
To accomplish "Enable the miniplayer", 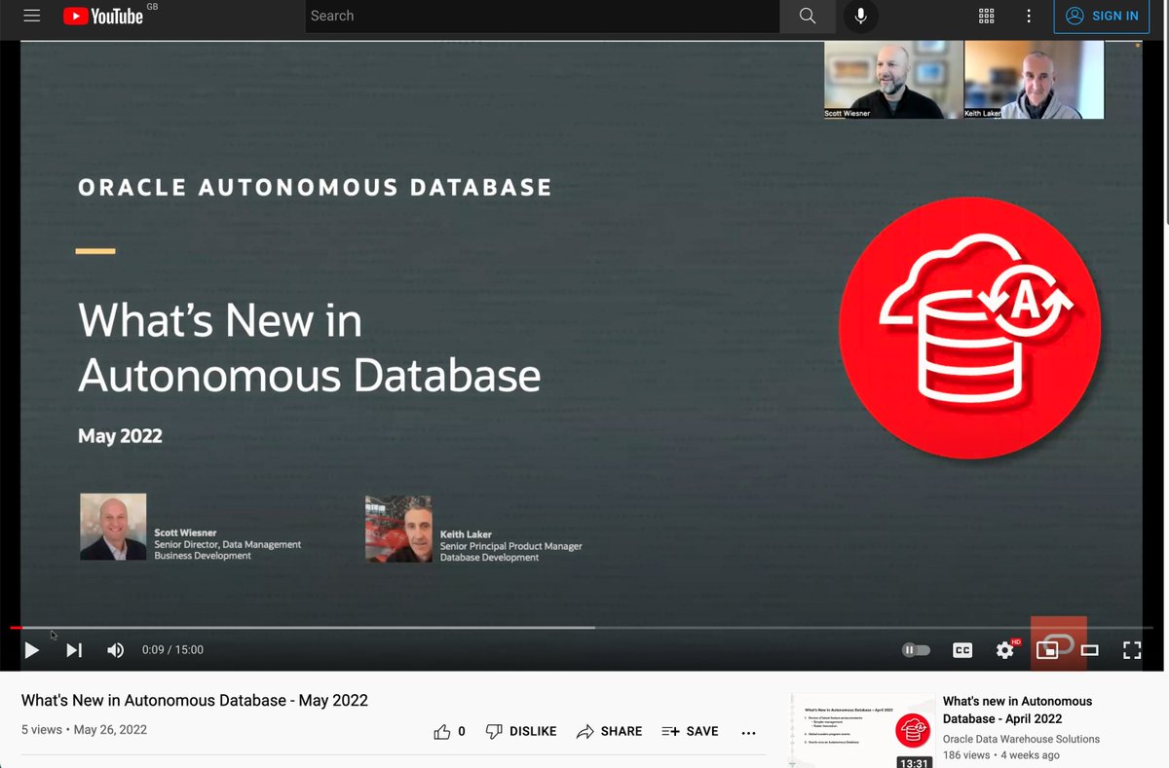I will [x=1047, y=650].
